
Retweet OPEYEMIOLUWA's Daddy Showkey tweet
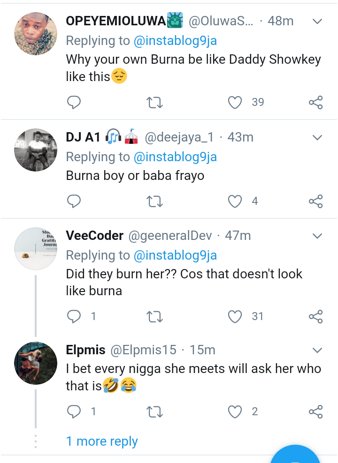click(155, 103)
